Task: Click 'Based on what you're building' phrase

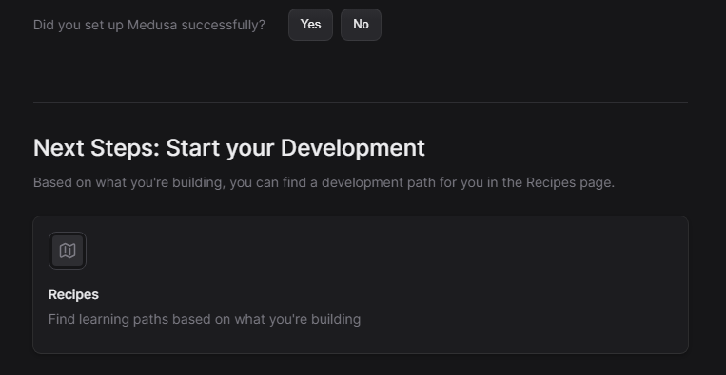Action: [129, 183]
